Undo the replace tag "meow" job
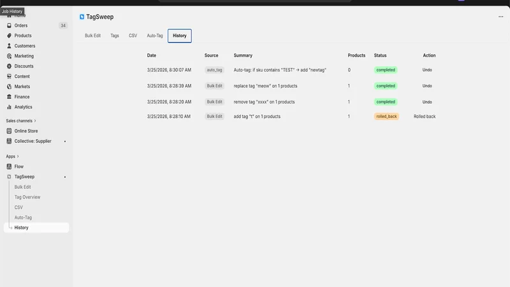510x287 pixels. pos(427,86)
